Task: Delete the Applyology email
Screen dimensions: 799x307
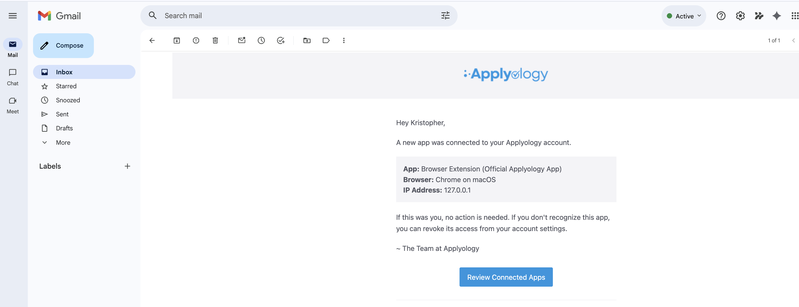Action: (x=215, y=40)
